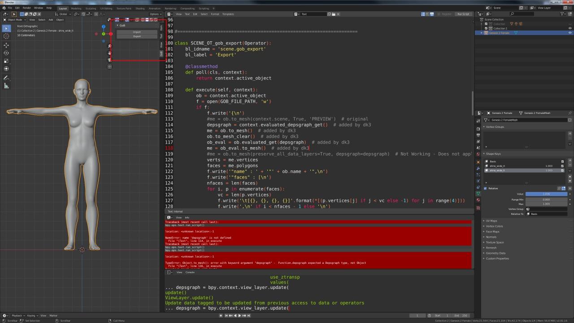Image resolution: width=574 pixels, height=323 pixels.
Task: Toggle shins_wide_rt shape key checkbox
Action: [562, 166]
